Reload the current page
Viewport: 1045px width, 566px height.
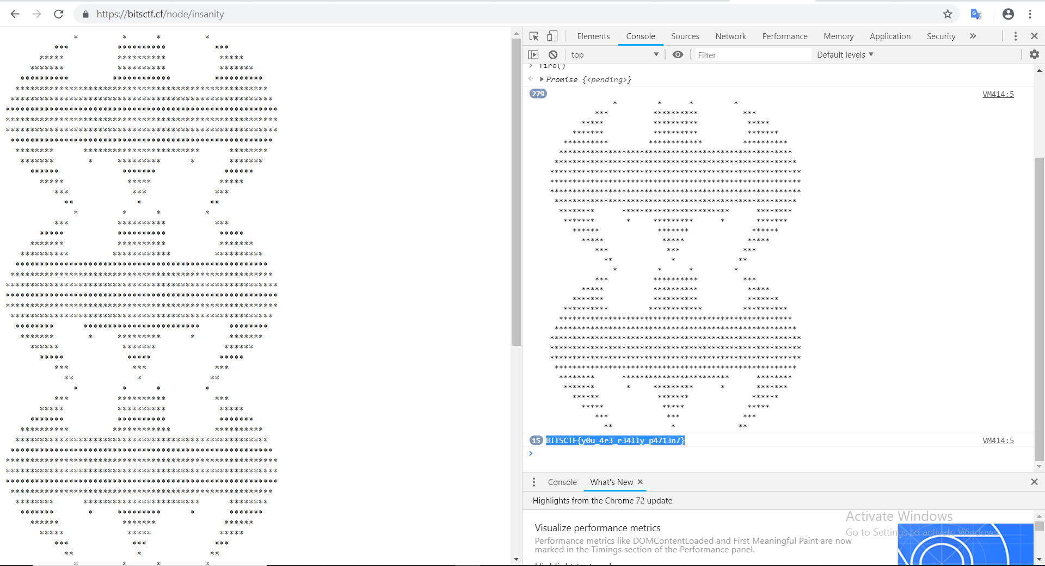click(x=59, y=14)
